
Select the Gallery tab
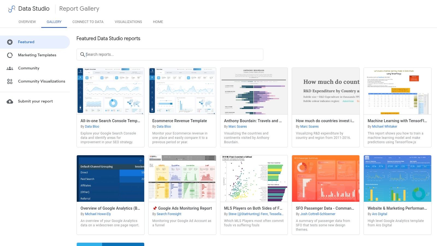pyautogui.click(x=54, y=22)
